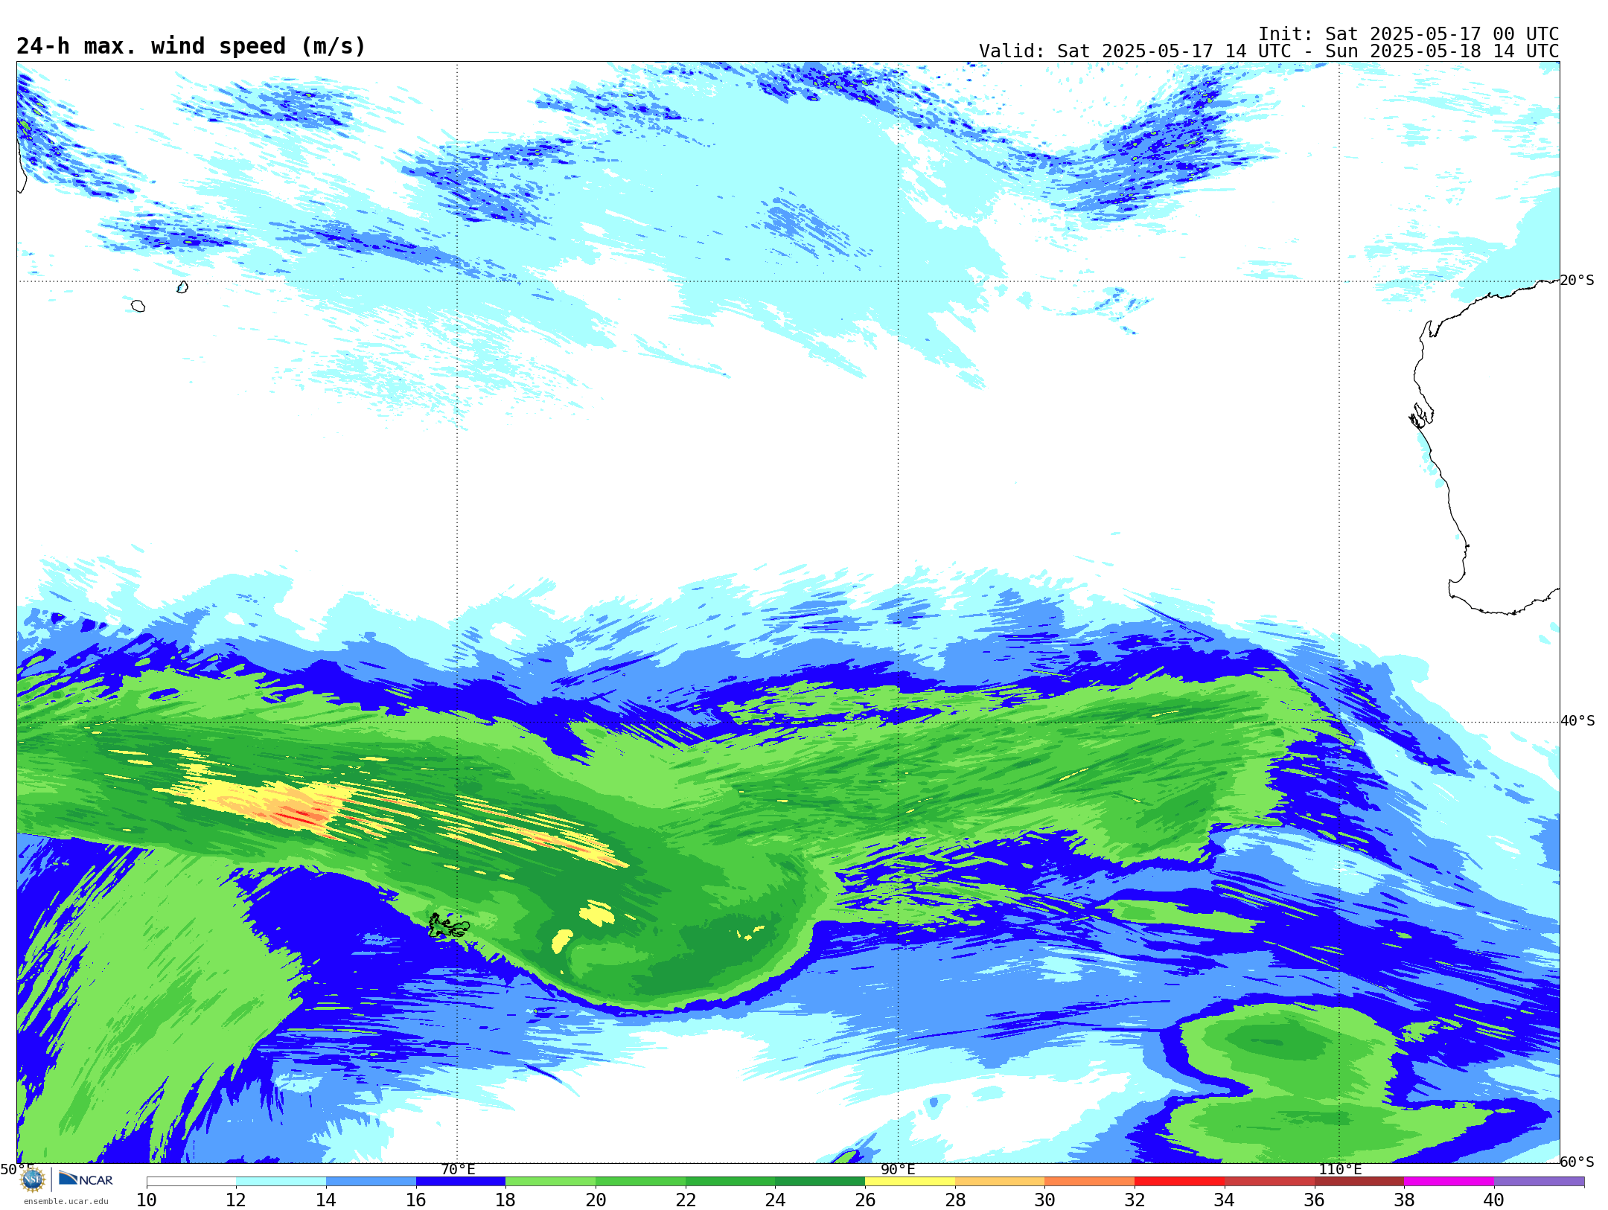Click the light blue 14–16 colorbar swatch
Image resolution: width=1608 pixels, height=1210 pixels.
click(371, 1182)
